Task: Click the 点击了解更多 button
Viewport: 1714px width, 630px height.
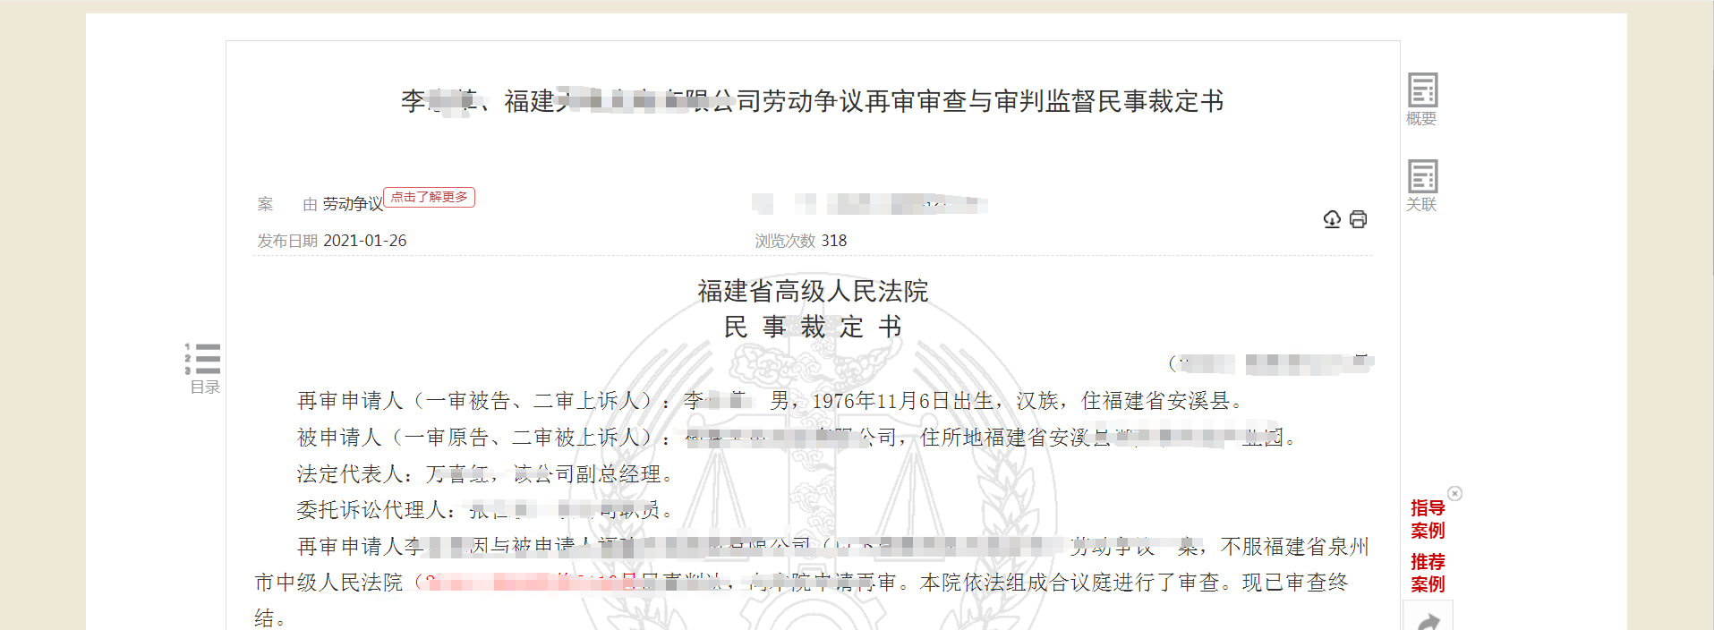Action: tap(429, 197)
